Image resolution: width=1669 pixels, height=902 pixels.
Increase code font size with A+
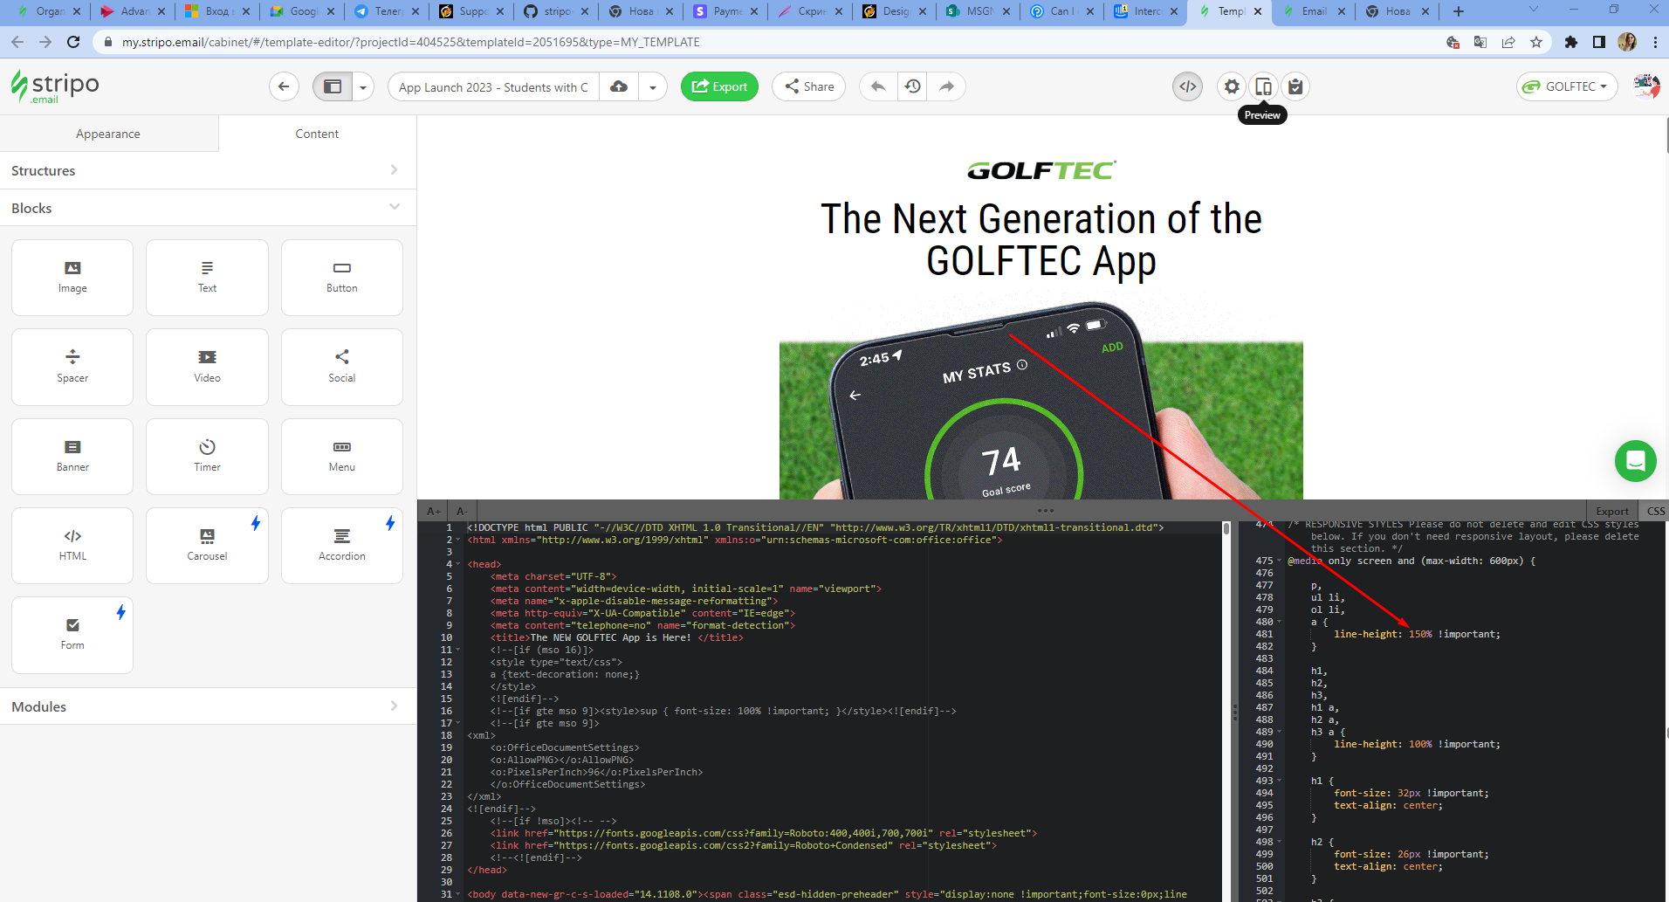(x=433, y=511)
